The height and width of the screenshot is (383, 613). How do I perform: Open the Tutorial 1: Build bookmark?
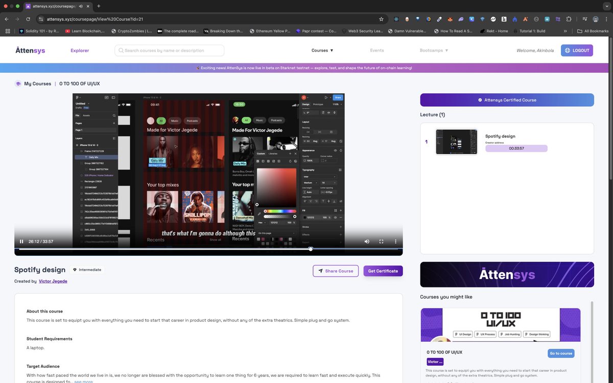529,31
